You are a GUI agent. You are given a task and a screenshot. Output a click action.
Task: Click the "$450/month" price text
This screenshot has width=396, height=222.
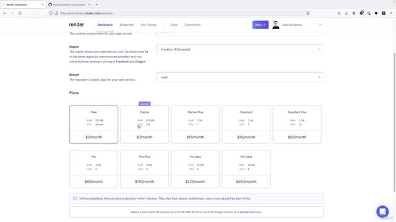coord(246,181)
